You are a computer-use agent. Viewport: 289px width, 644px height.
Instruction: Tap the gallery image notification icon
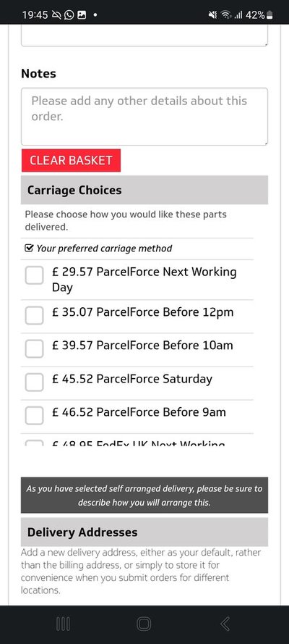(82, 15)
